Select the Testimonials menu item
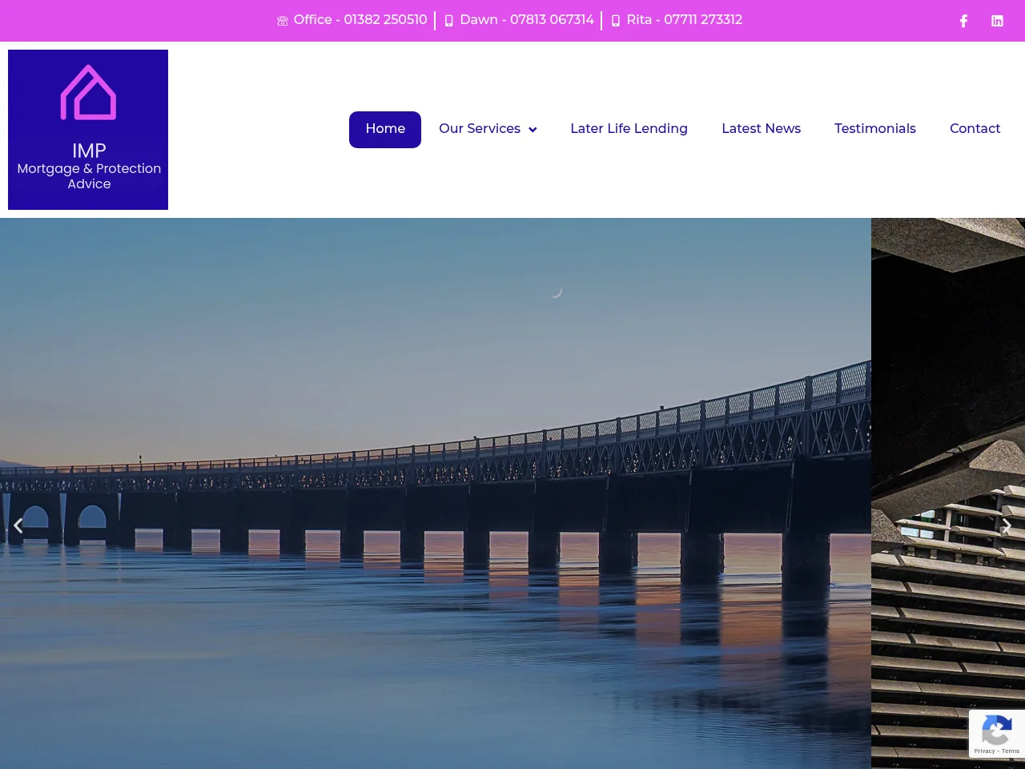This screenshot has height=769, width=1025. click(874, 129)
